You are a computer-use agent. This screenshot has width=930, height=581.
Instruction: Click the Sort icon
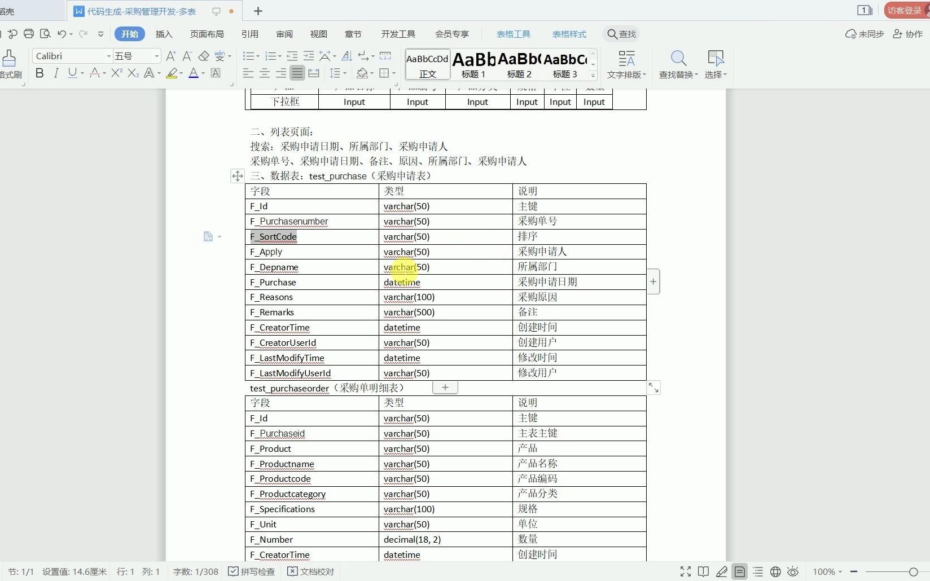click(x=347, y=56)
